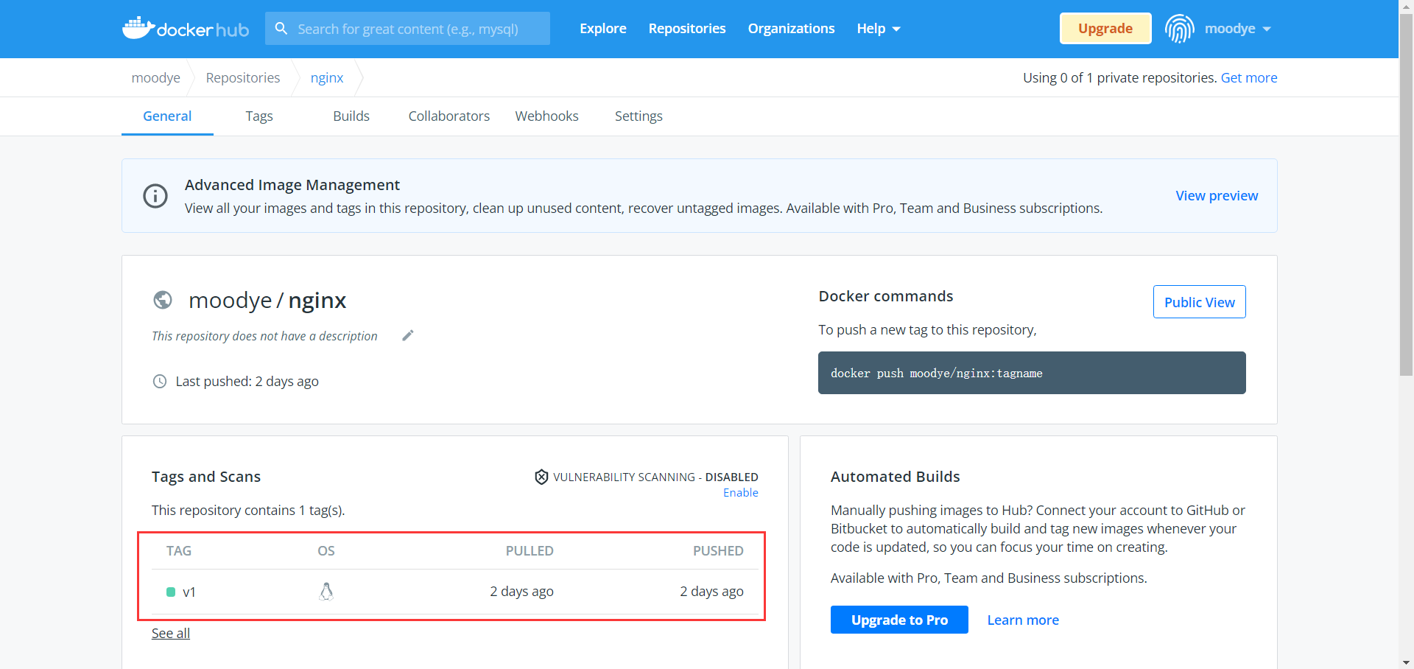Click the green status dot beside tag v1

point(170,592)
